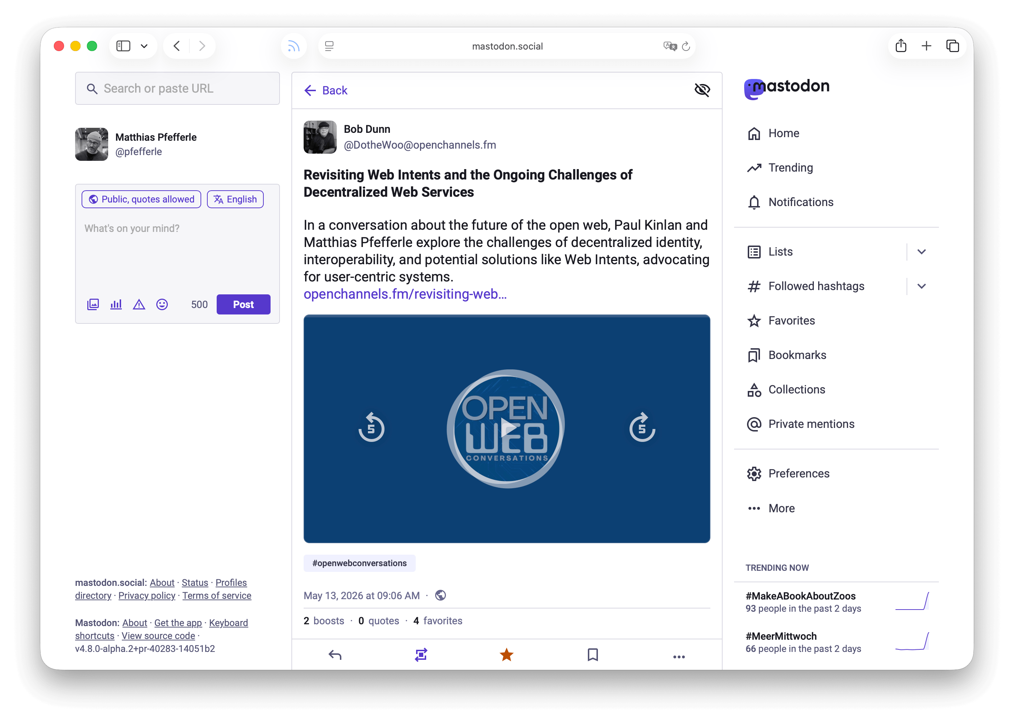This screenshot has height=723, width=1014.
Task: Bookmark the post with the bookmark icon
Action: (x=593, y=655)
